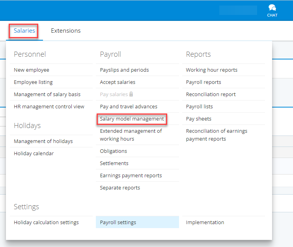View Payroll reports
The image size is (293, 247).
[203, 82]
